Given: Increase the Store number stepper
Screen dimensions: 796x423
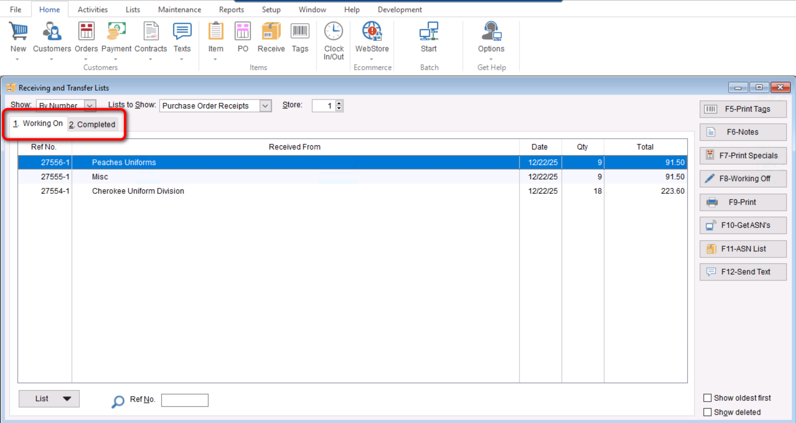Looking at the screenshot, I should [339, 103].
